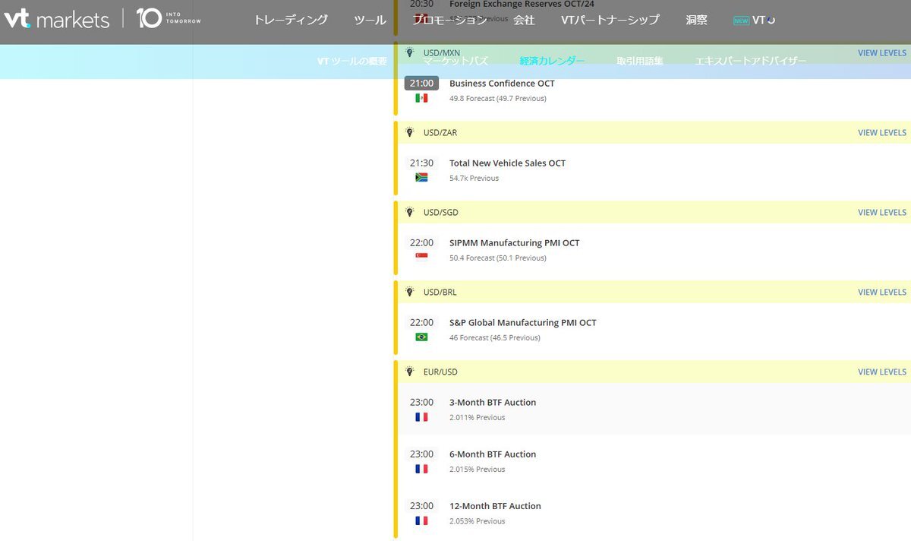This screenshot has height=541, width=911.
Task: Click the Mexico flag under Business Confidence
Action: coord(421,98)
